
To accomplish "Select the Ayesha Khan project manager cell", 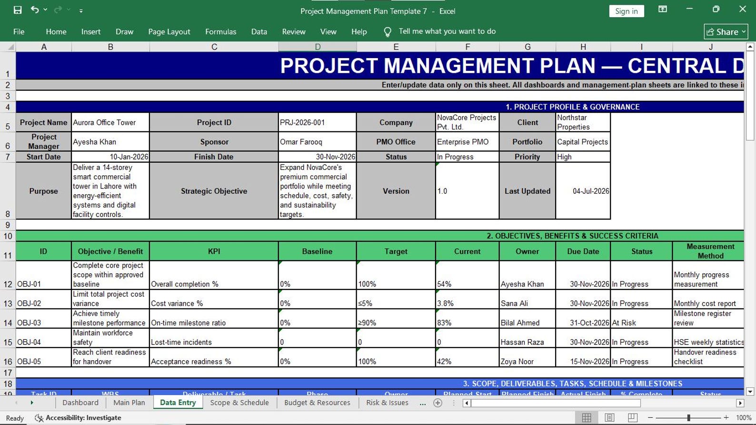I will 110,142.
